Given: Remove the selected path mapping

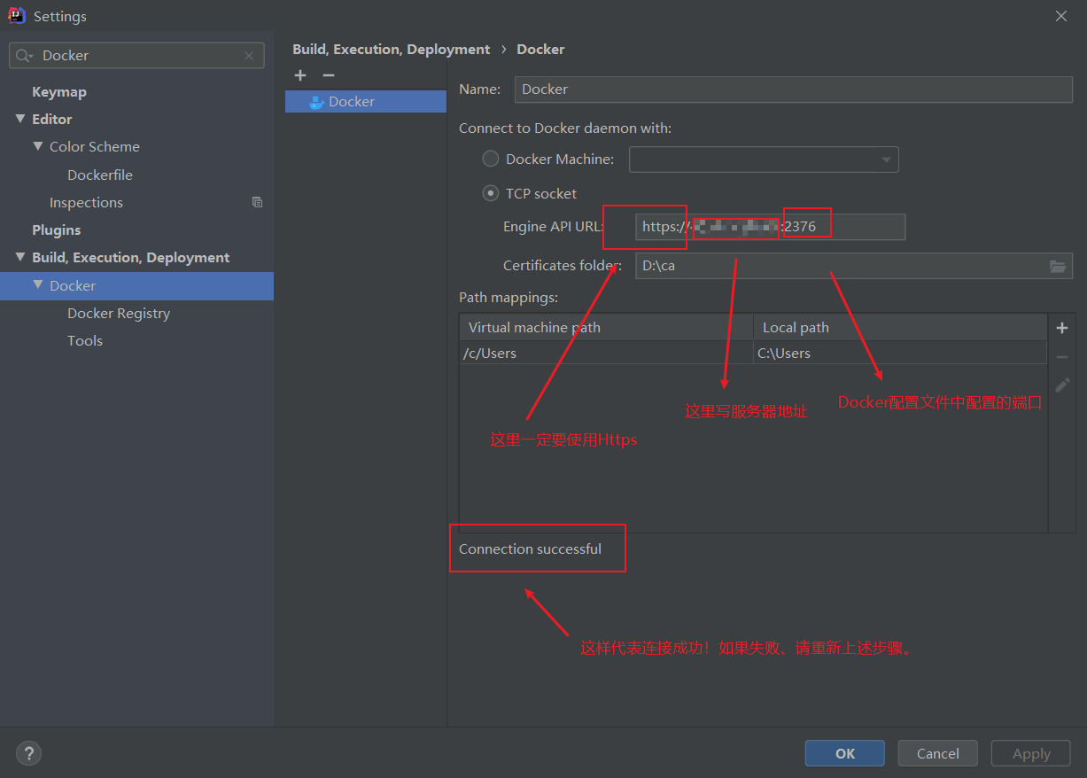Looking at the screenshot, I should click(1062, 357).
